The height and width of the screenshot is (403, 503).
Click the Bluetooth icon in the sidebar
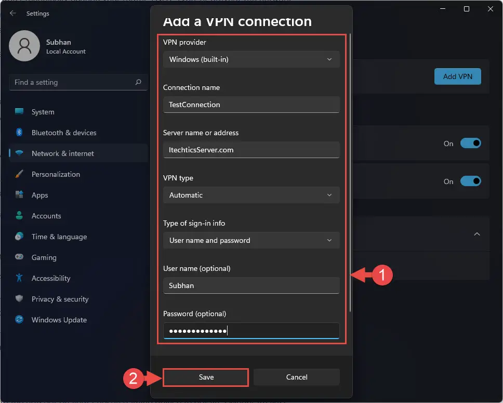(19, 132)
